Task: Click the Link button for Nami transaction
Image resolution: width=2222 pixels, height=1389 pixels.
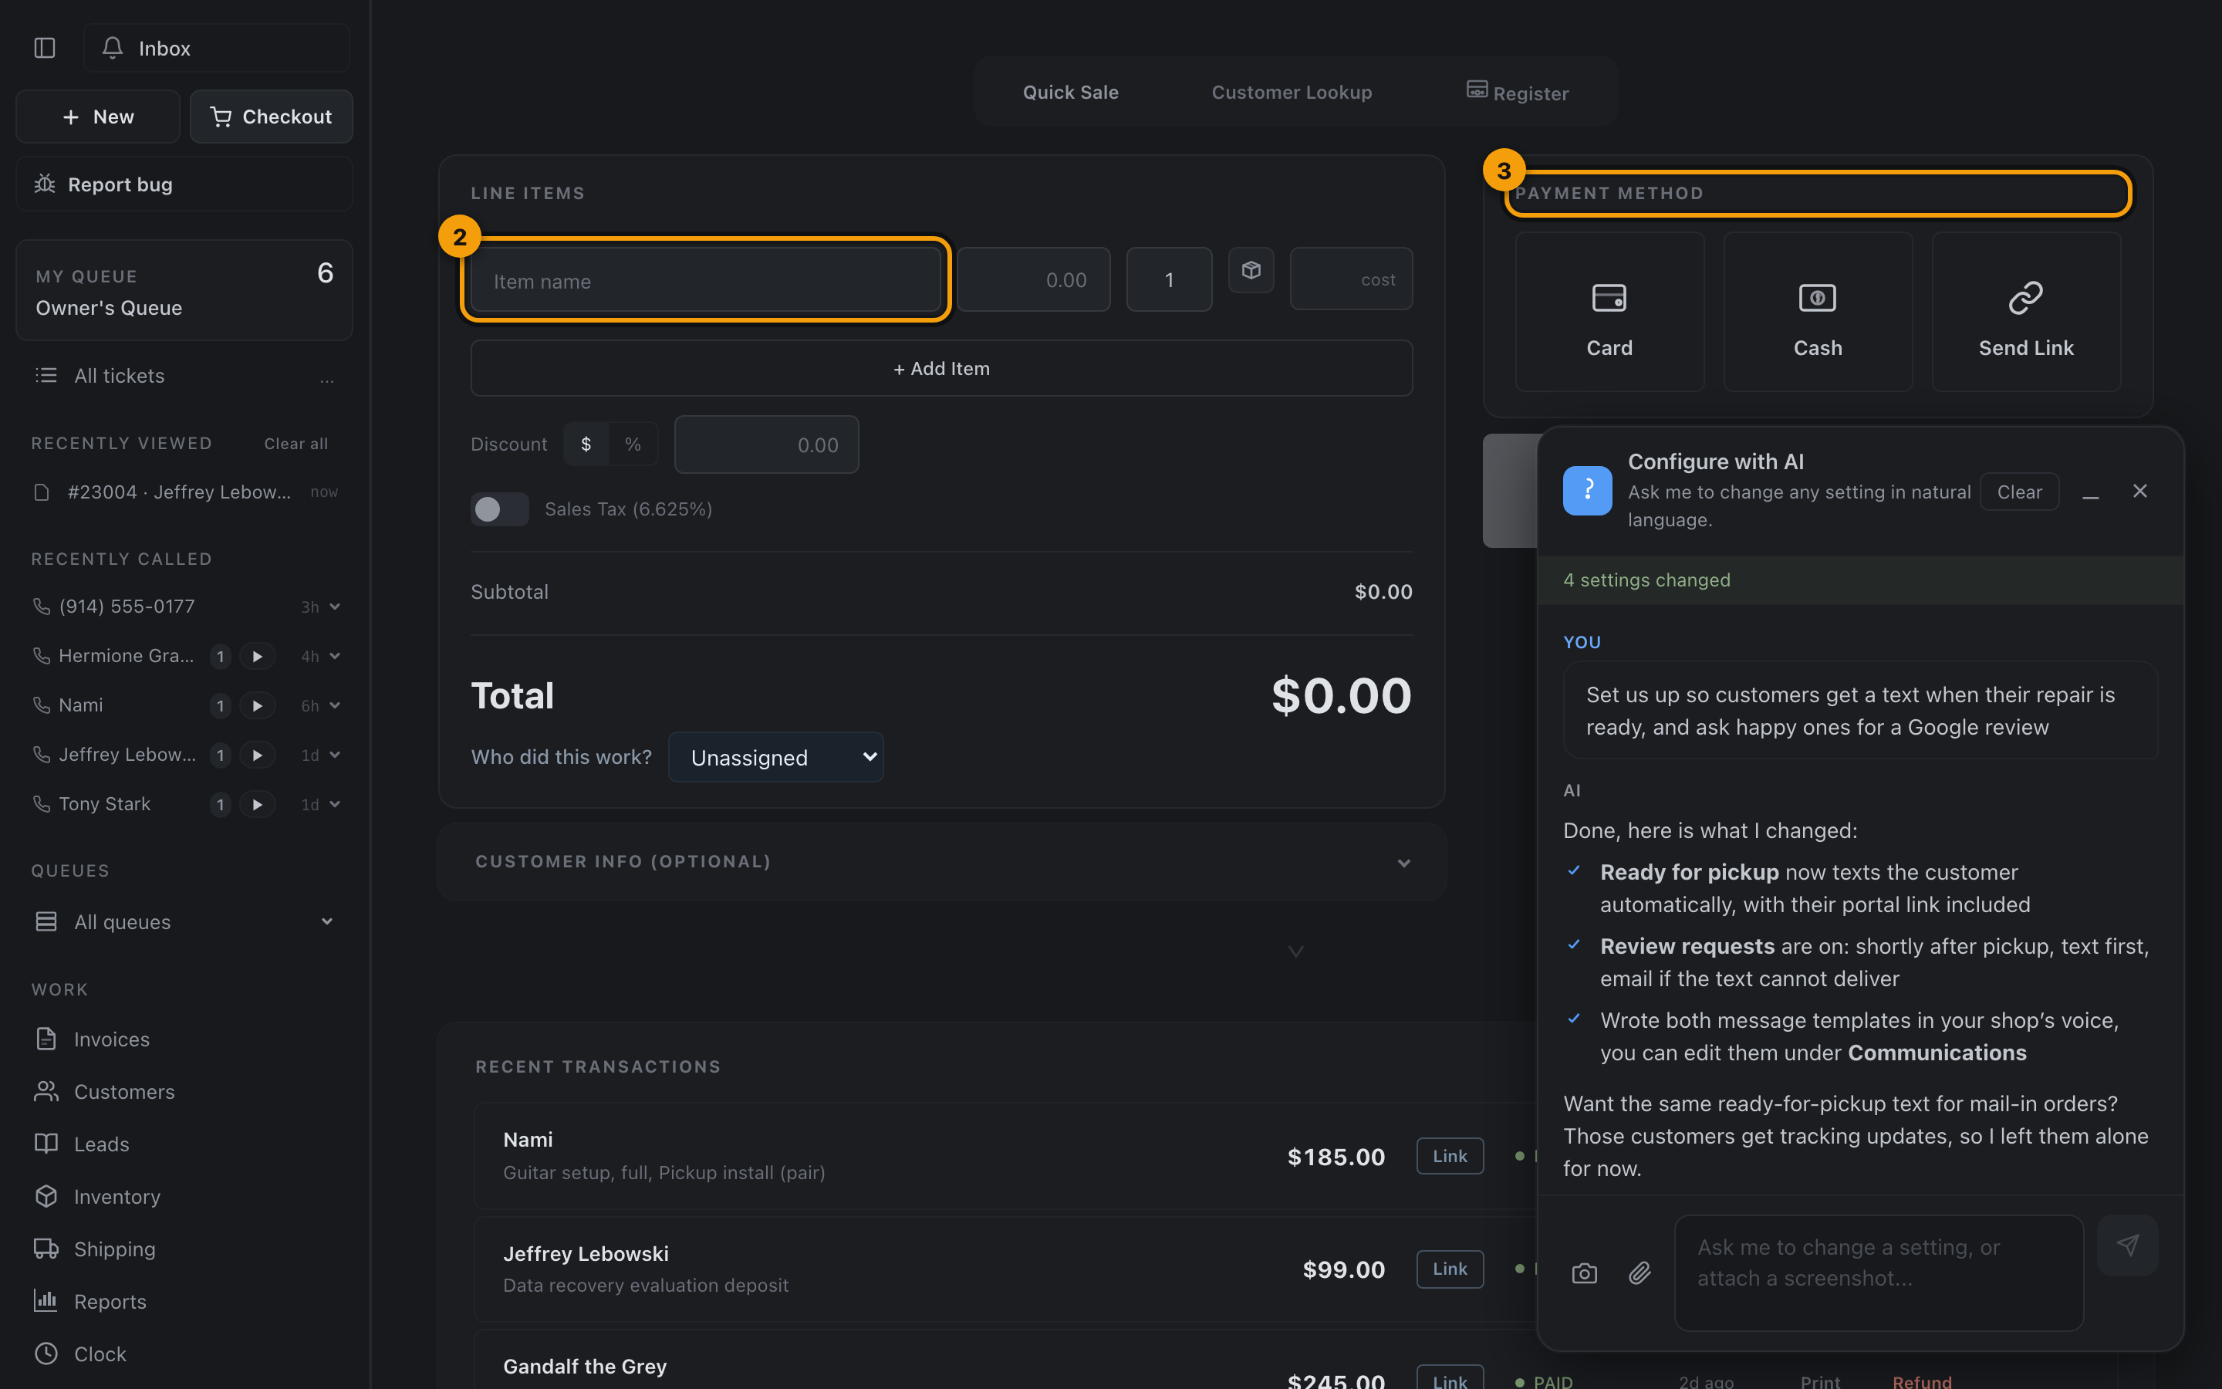Action: pos(1450,1156)
